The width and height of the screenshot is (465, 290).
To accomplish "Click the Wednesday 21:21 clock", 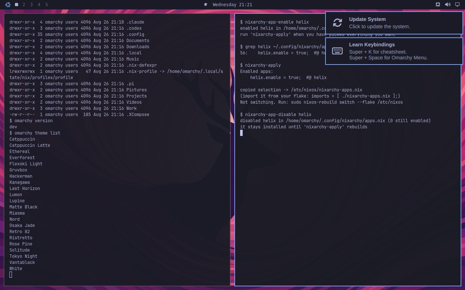I will (x=232, y=5).
